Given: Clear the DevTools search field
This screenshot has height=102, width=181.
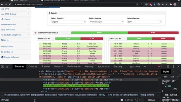Looking at the screenshot, I should (122, 100).
